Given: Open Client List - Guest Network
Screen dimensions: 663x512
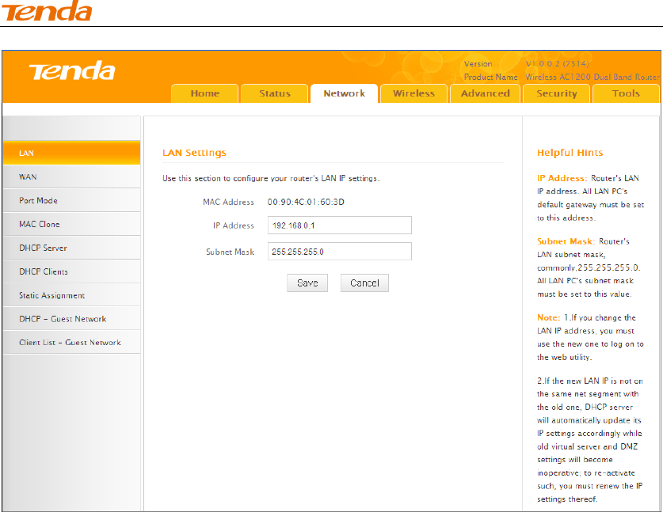Looking at the screenshot, I should coord(71,342).
